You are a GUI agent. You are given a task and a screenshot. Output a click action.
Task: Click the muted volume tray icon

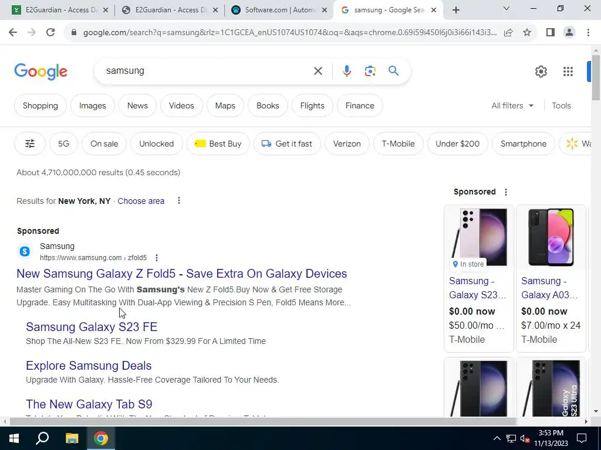click(525, 438)
